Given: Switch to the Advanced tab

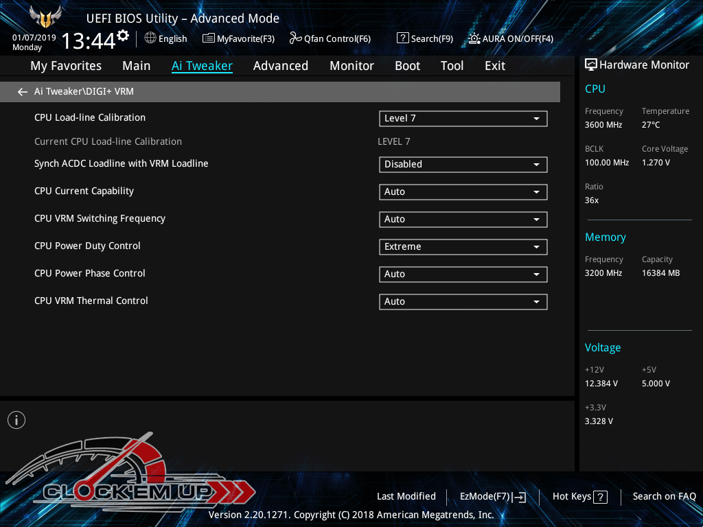Looking at the screenshot, I should pos(280,66).
